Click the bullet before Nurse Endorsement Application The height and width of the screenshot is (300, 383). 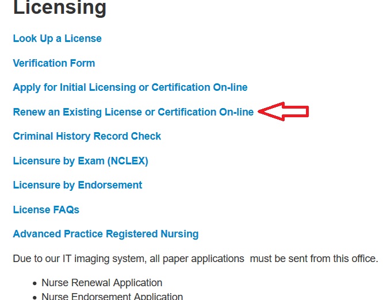(35, 297)
